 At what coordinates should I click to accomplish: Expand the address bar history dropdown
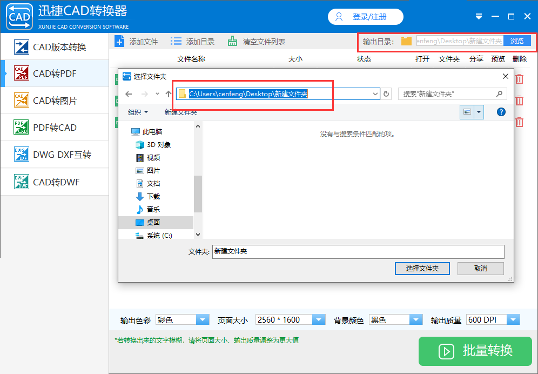coord(375,93)
